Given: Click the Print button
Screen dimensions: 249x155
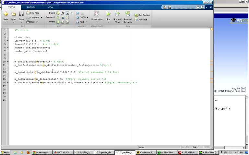Looking at the screenshot, I should (x=31, y=22).
